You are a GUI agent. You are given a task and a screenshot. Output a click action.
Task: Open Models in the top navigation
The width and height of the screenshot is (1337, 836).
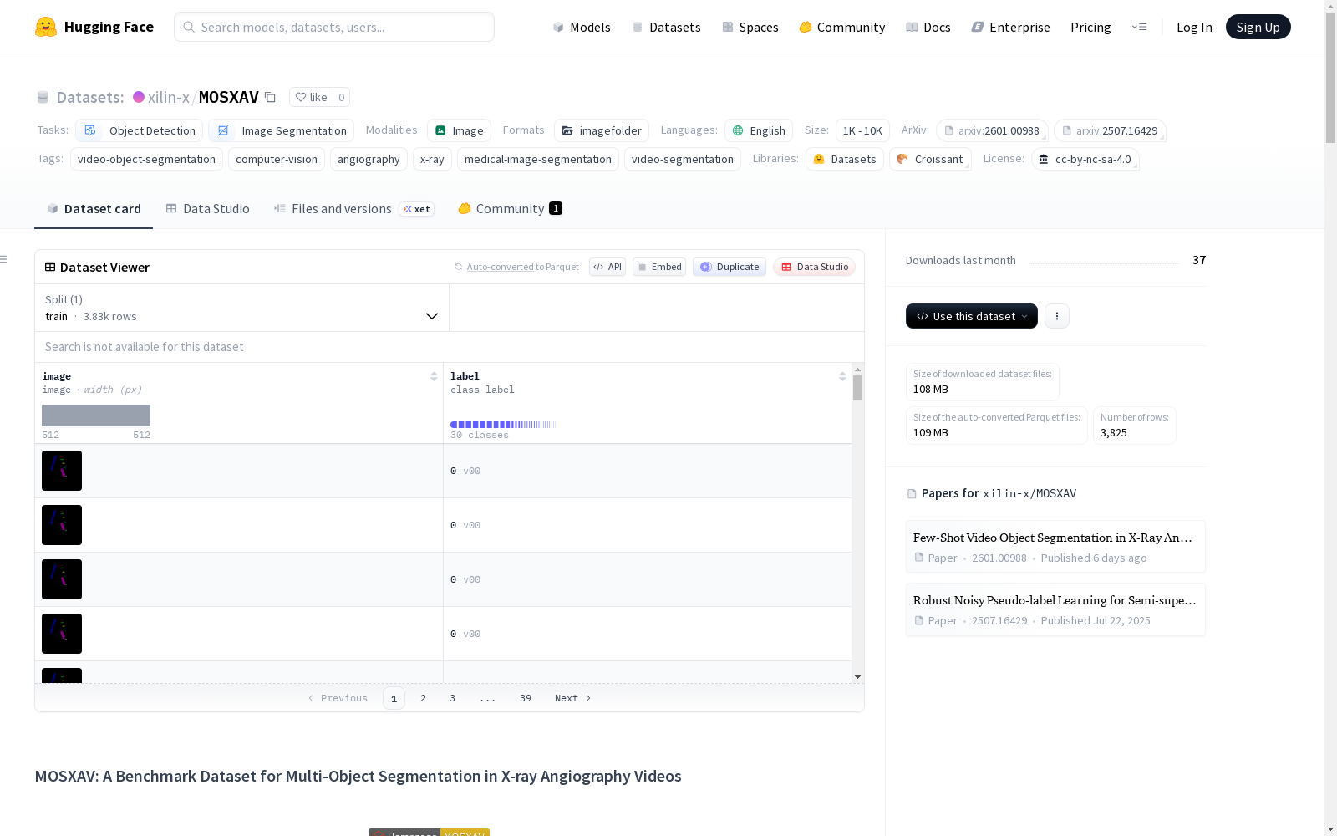582,27
